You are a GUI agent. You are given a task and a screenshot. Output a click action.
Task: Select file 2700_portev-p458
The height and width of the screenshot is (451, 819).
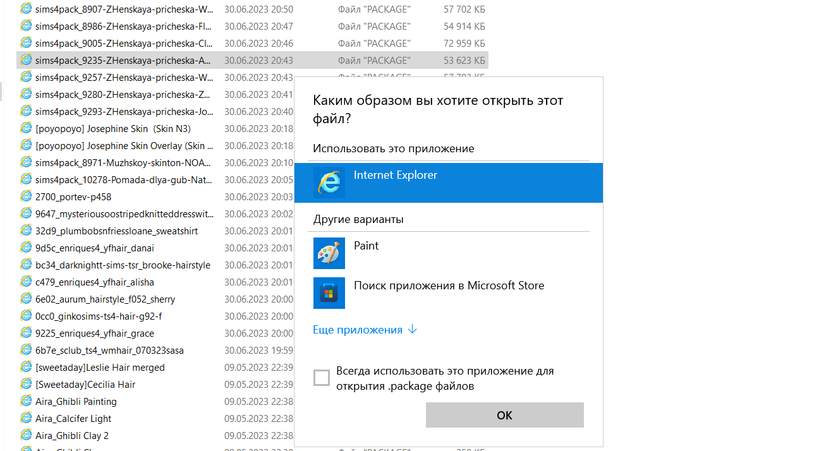pyautogui.click(x=73, y=197)
